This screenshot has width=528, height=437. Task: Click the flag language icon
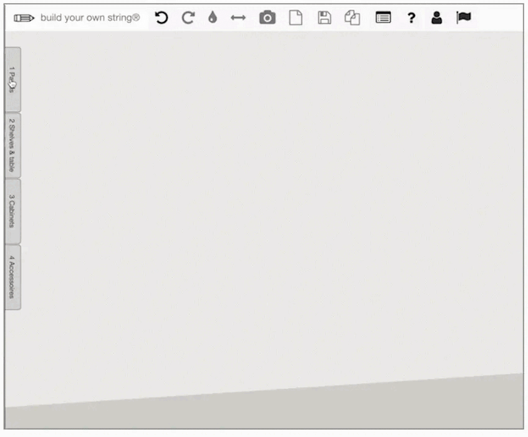[463, 18]
